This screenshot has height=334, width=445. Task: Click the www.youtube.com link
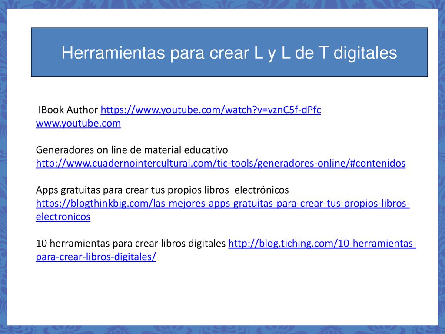point(78,123)
